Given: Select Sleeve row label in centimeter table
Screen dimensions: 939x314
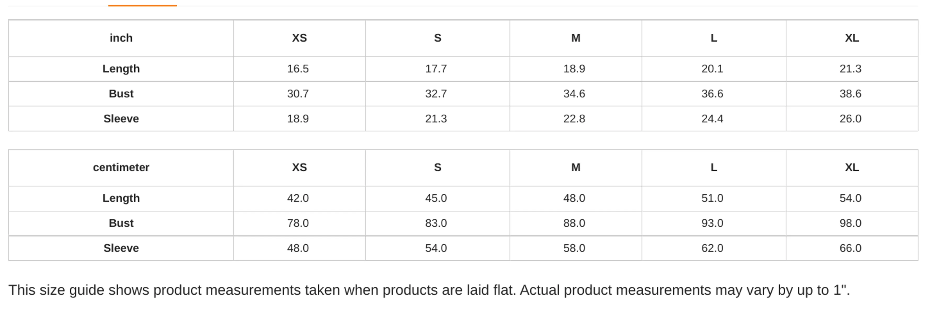Looking at the screenshot, I should click(x=121, y=248).
